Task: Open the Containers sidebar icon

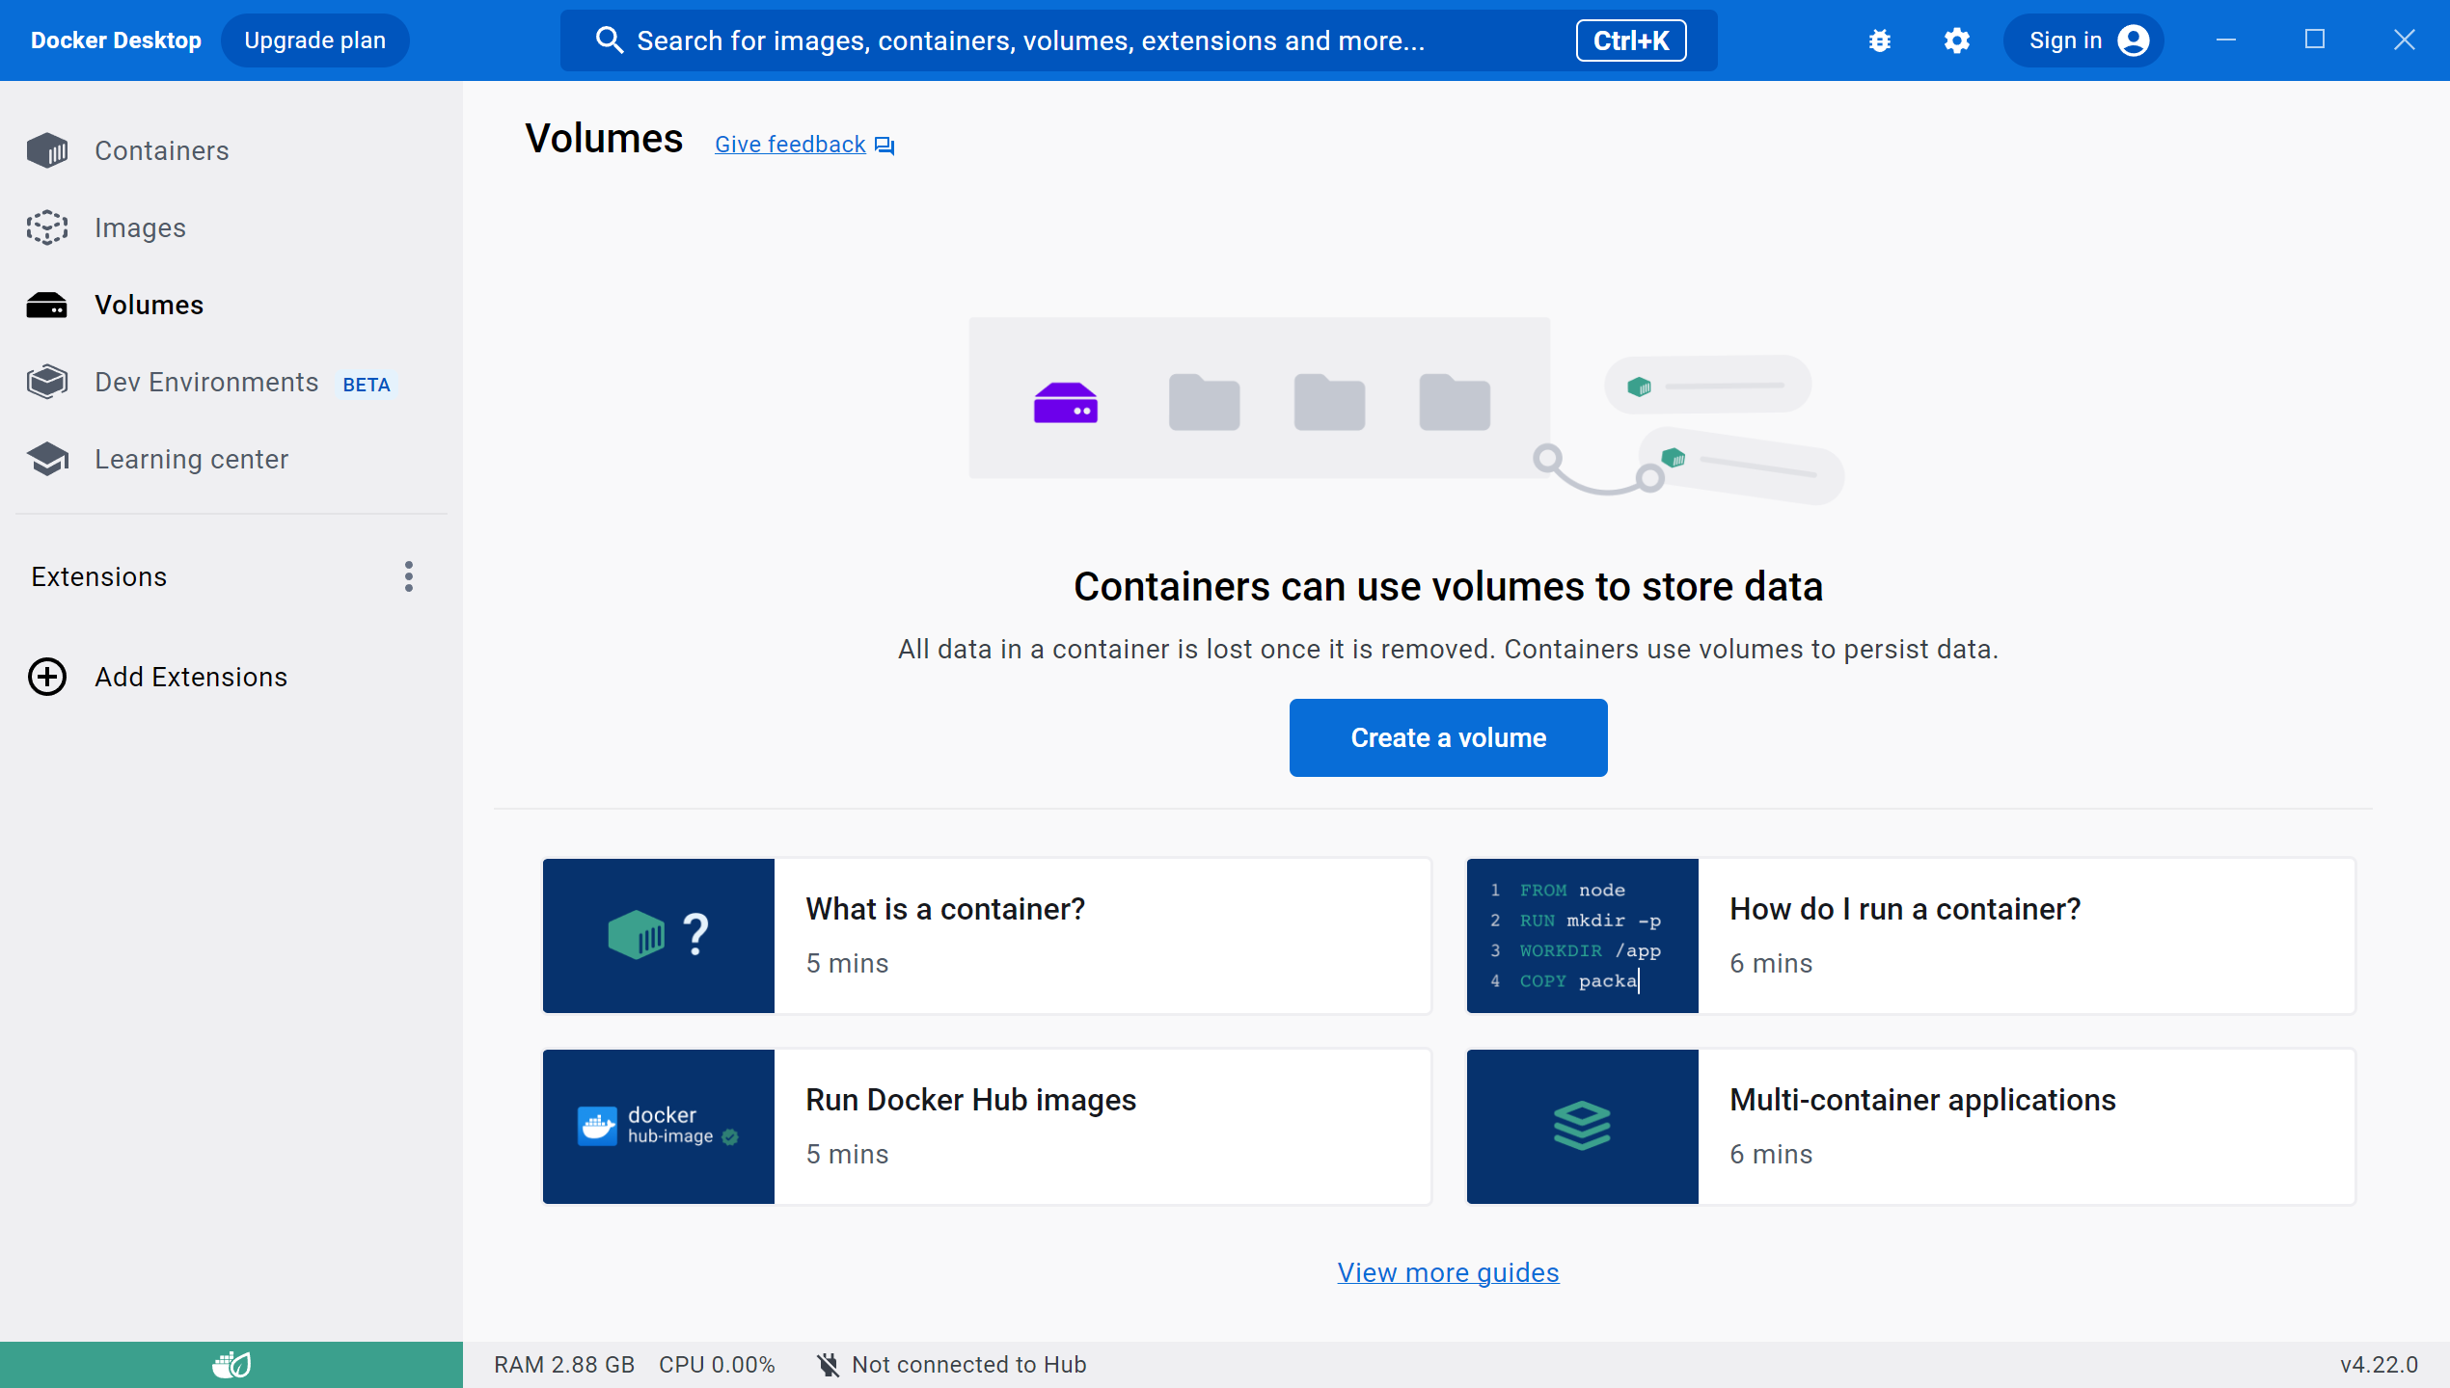Action: coord(47,150)
